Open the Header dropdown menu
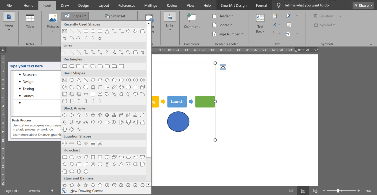Screen dimensions: 377x195 coord(223,16)
